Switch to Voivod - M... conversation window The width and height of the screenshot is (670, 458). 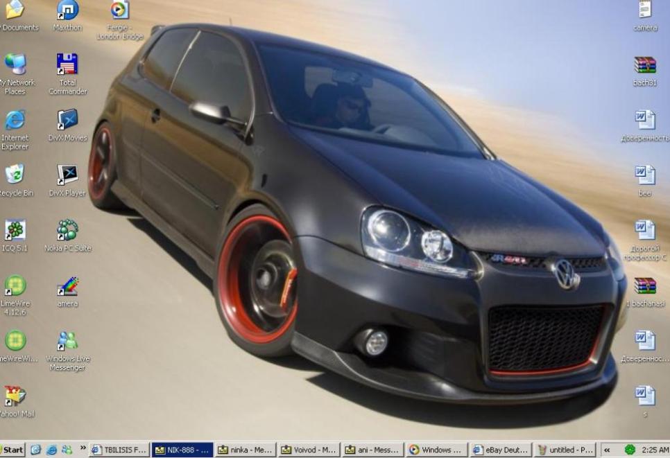tap(309, 450)
